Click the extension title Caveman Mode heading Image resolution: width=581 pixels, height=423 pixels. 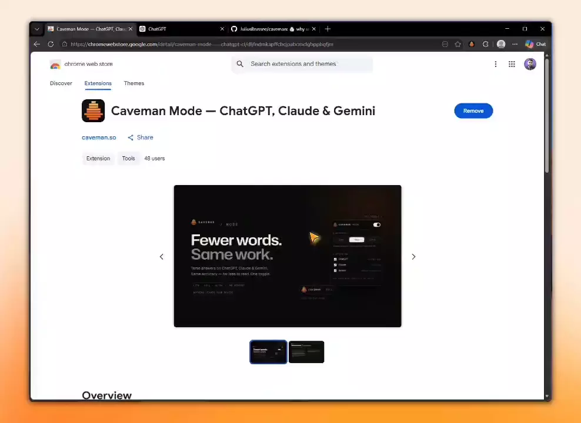(x=243, y=110)
